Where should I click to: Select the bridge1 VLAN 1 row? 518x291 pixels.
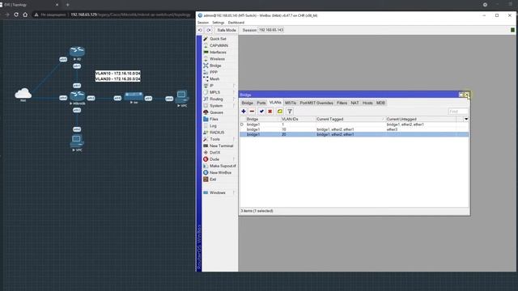[x=355, y=124]
